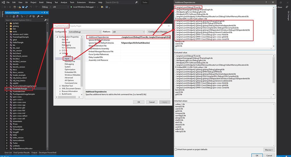Open the File menu
This screenshot has height=157, width=291.
pyautogui.click(x=8, y=2)
